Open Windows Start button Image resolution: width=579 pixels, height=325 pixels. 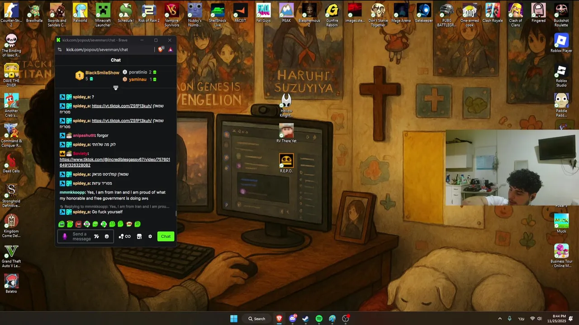pyautogui.click(x=233, y=319)
